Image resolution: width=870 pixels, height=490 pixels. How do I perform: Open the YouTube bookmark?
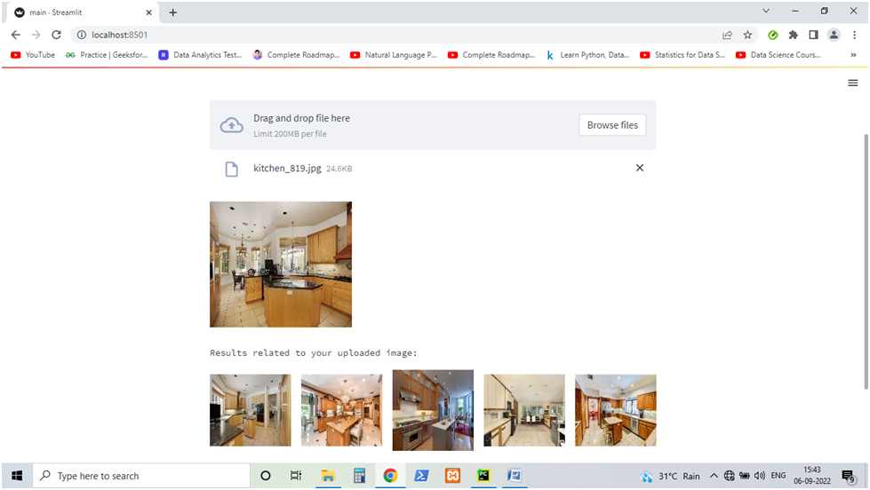point(33,55)
